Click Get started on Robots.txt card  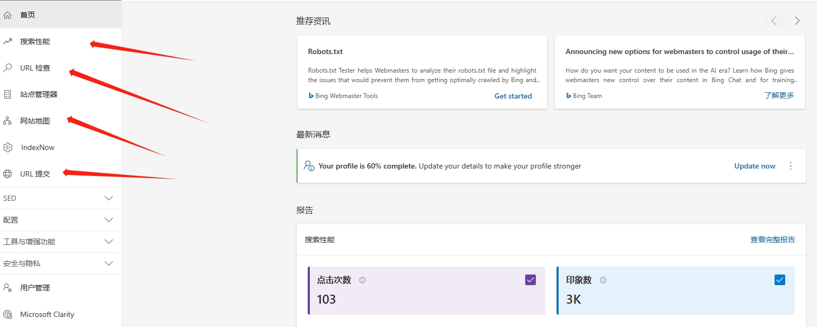[513, 96]
